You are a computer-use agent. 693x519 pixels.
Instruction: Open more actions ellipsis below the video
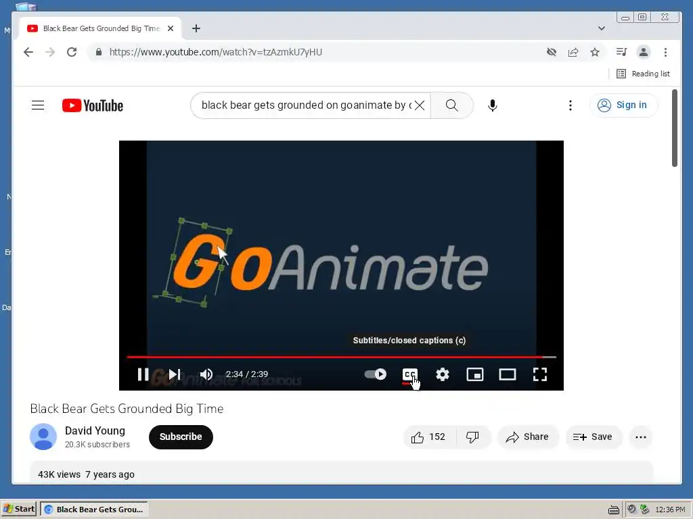(x=640, y=437)
